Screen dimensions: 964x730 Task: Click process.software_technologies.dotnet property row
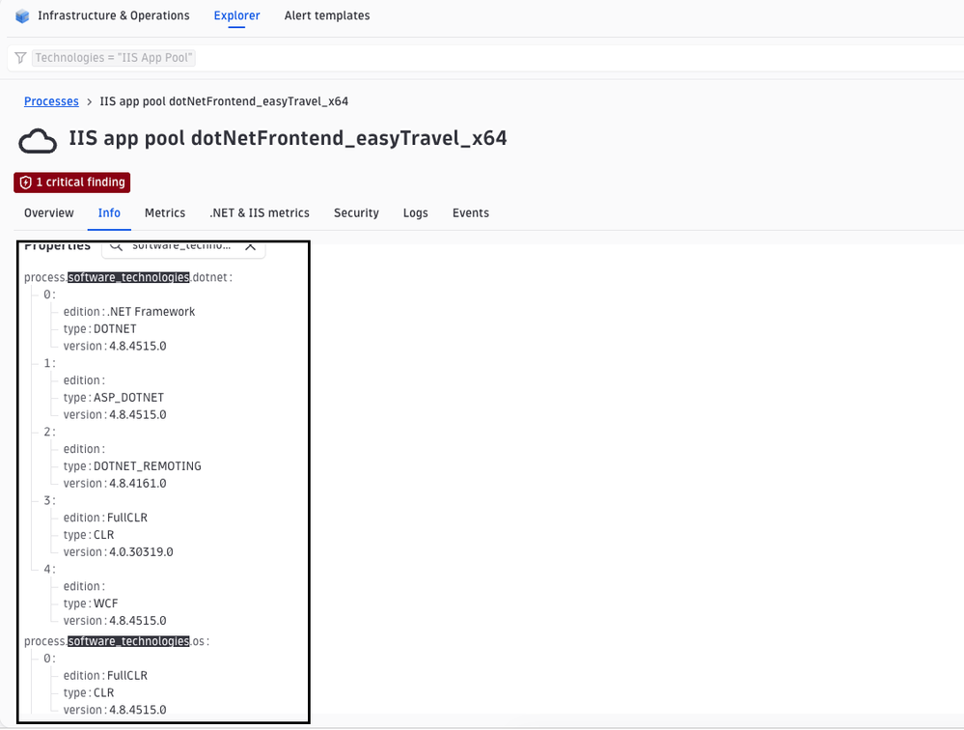coord(128,277)
